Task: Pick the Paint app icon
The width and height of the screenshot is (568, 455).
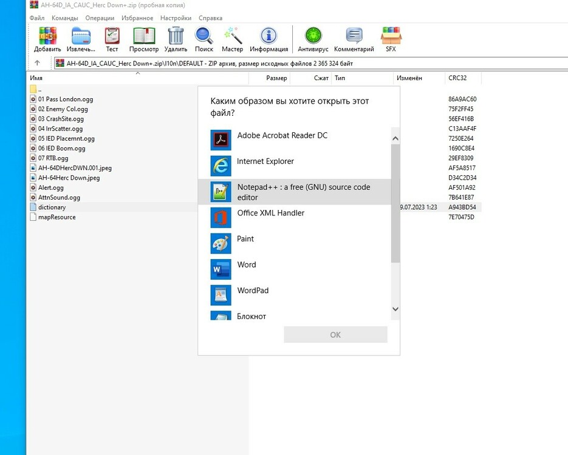Action: tap(221, 243)
